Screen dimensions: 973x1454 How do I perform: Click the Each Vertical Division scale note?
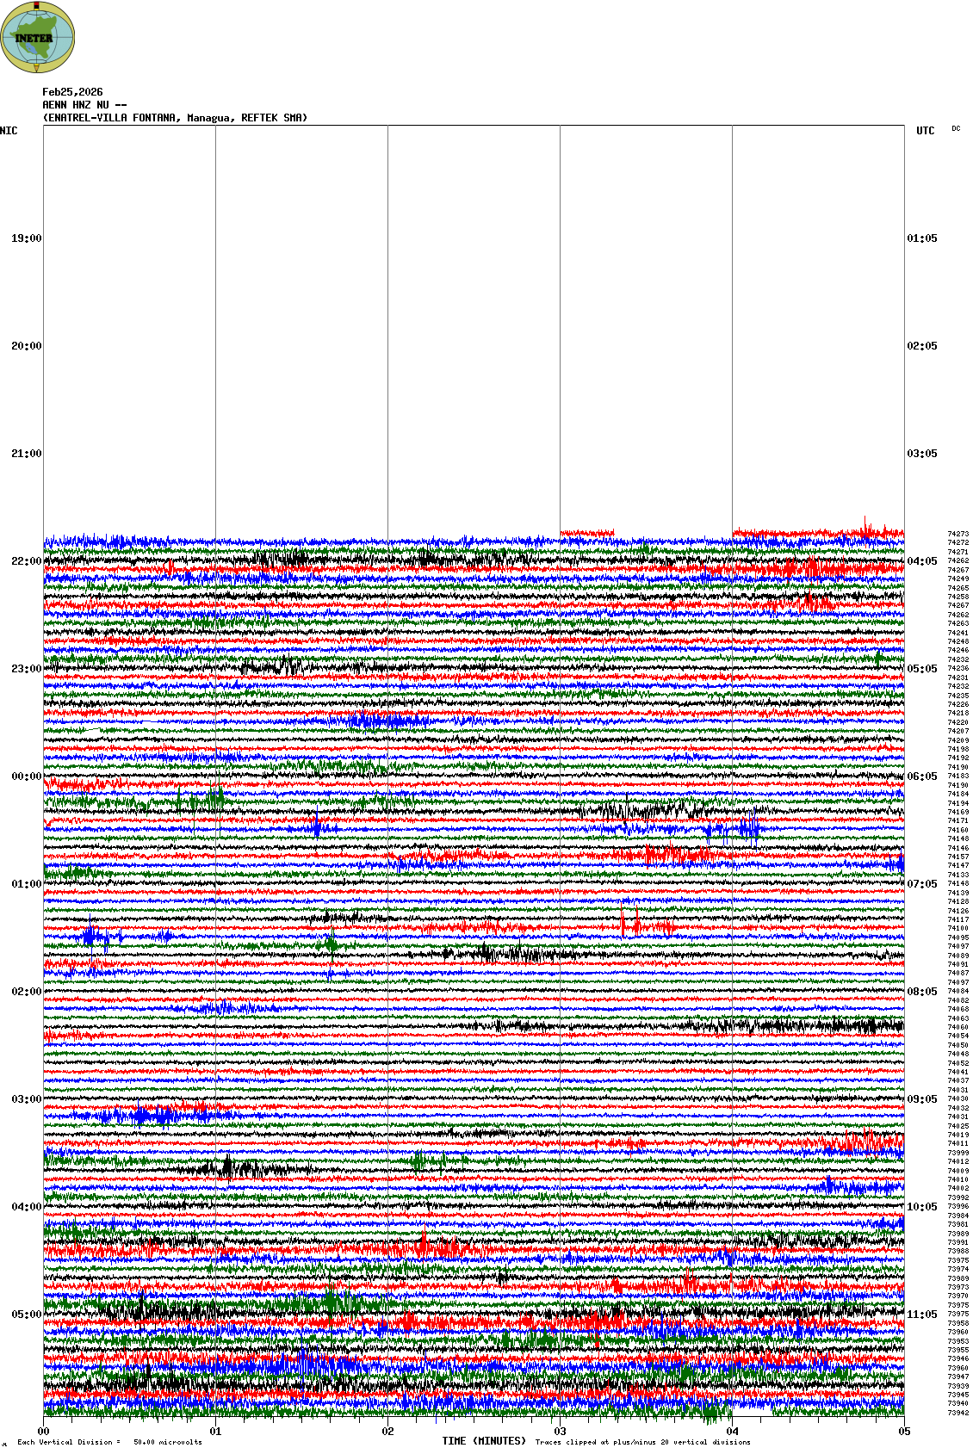[109, 1442]
